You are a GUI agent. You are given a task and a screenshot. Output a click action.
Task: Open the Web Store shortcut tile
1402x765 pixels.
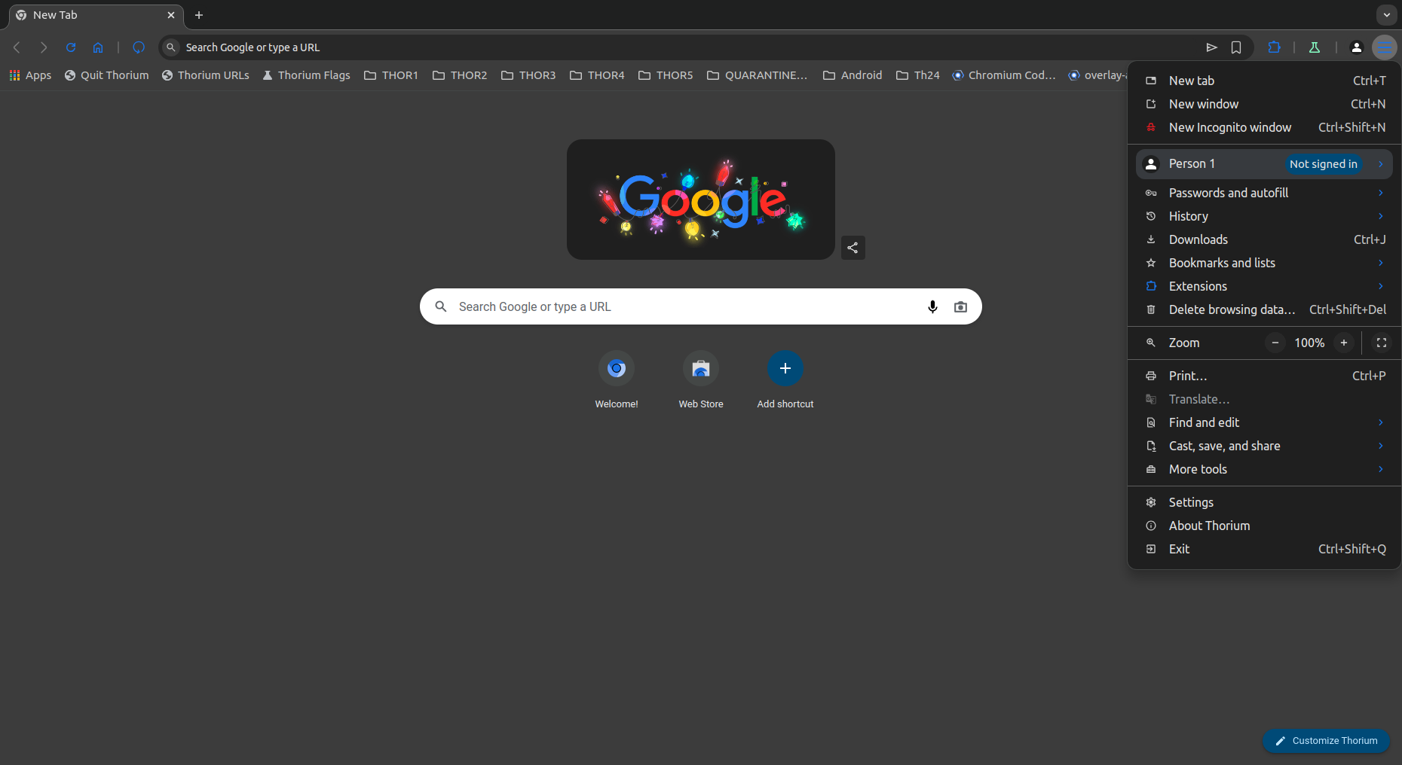pyautogui.click(x=701, y=380)
